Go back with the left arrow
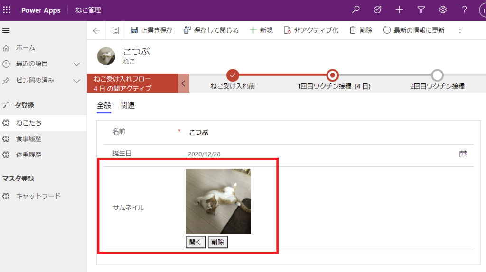486x272 pixels. pyautogui.click(x=96, y=30)
